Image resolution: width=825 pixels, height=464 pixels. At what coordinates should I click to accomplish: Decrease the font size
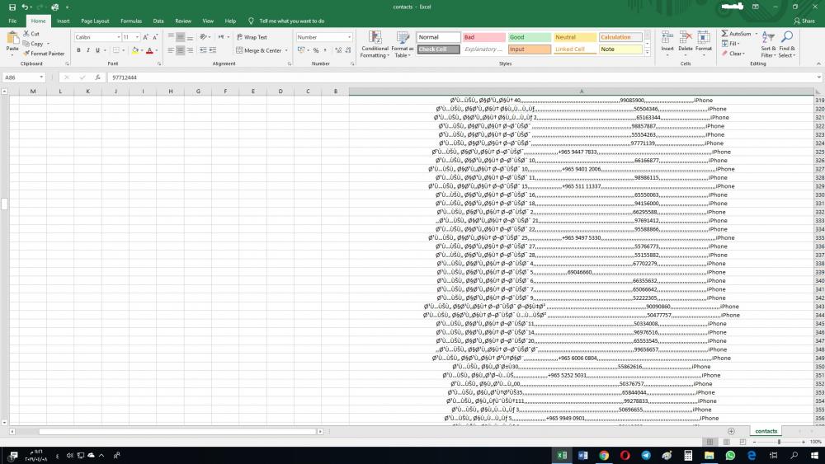tap(155, 37)
